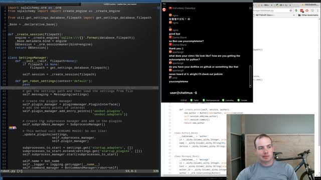Open the Other bookmarks folder

pos(308,15)
